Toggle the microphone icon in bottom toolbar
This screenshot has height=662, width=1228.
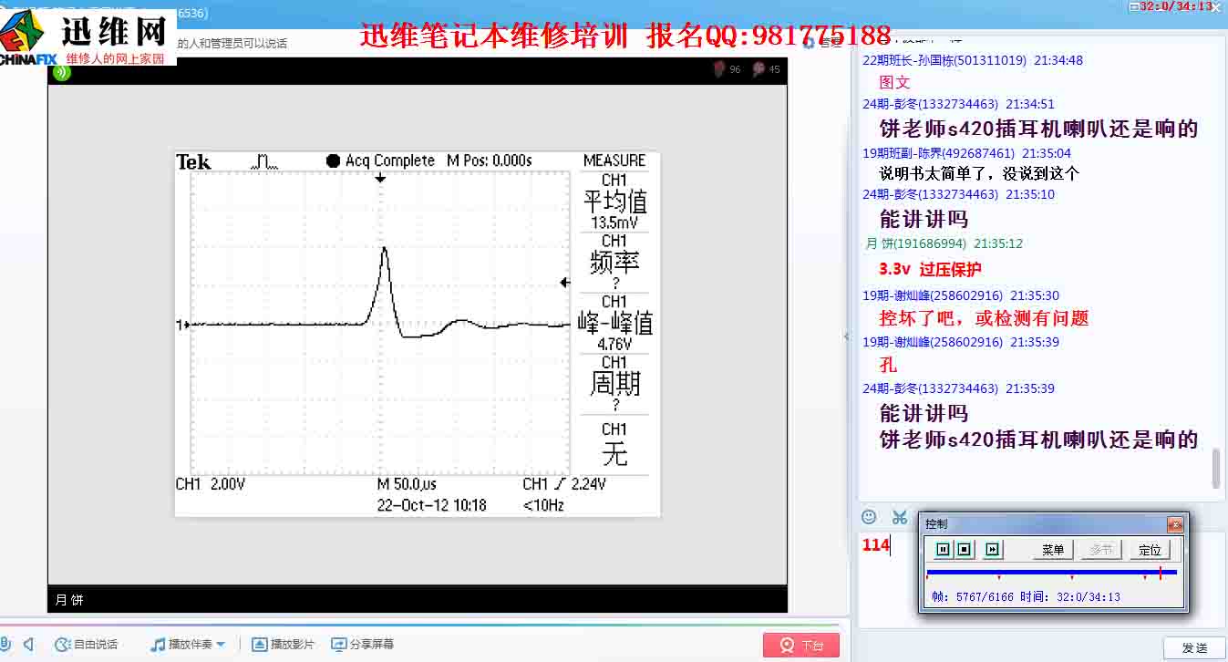[5, 644]
